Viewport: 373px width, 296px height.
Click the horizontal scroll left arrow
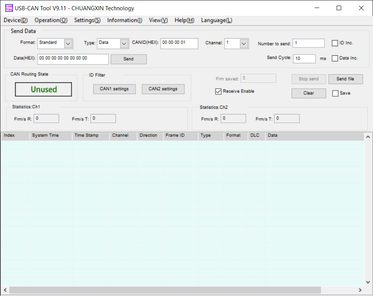5,290
